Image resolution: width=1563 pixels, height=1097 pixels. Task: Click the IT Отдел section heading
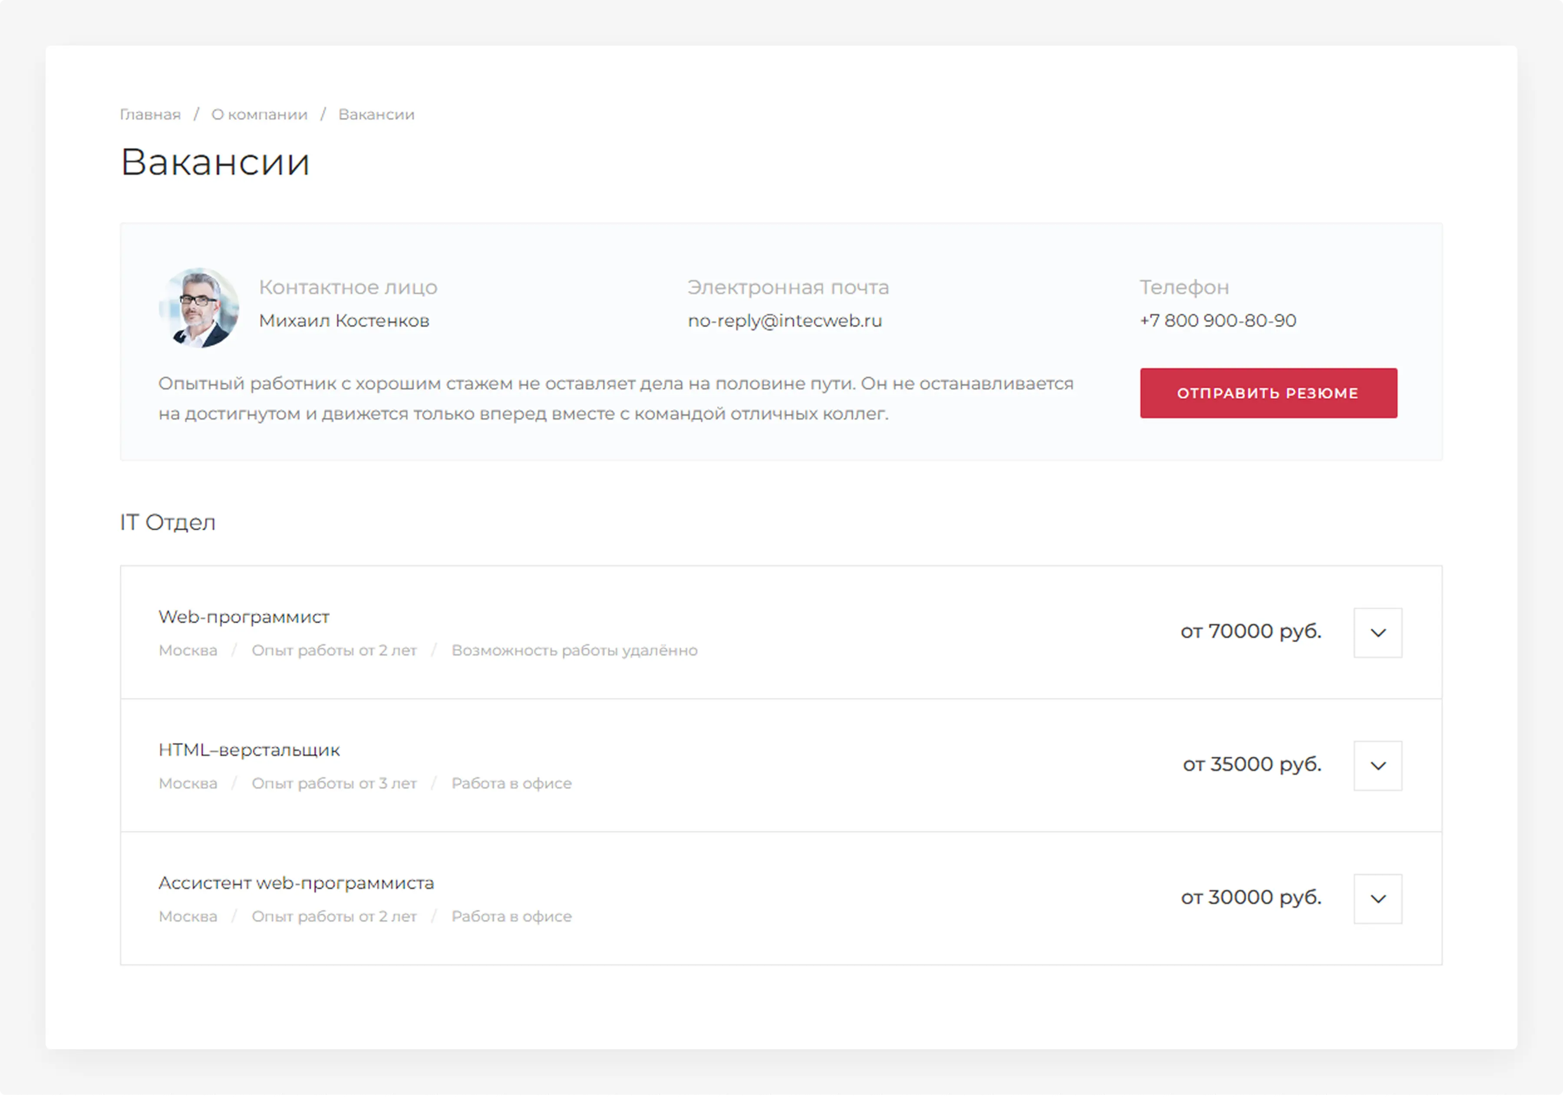[x=168, y=522]
